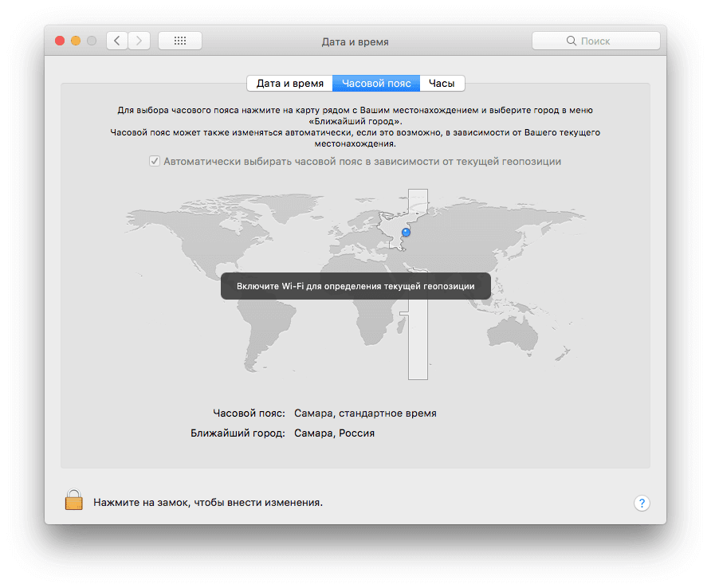Screen dimensions: 711x588
Task: Click time zone value «Самара, стандартное время»
Action: [x=365, y=414]
